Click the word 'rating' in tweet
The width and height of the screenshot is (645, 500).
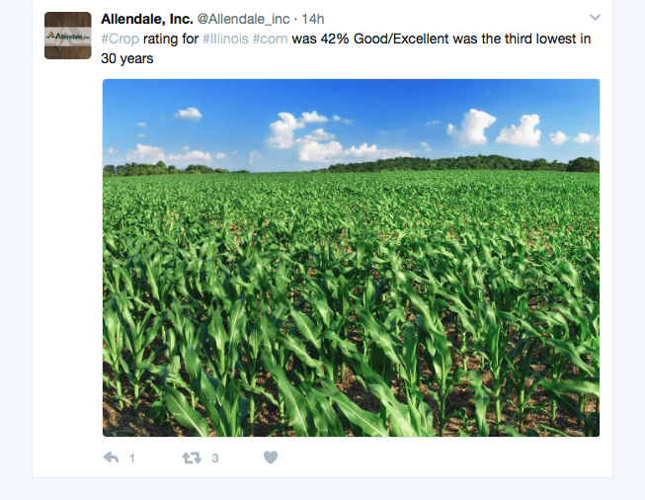(x=161, y=40)
